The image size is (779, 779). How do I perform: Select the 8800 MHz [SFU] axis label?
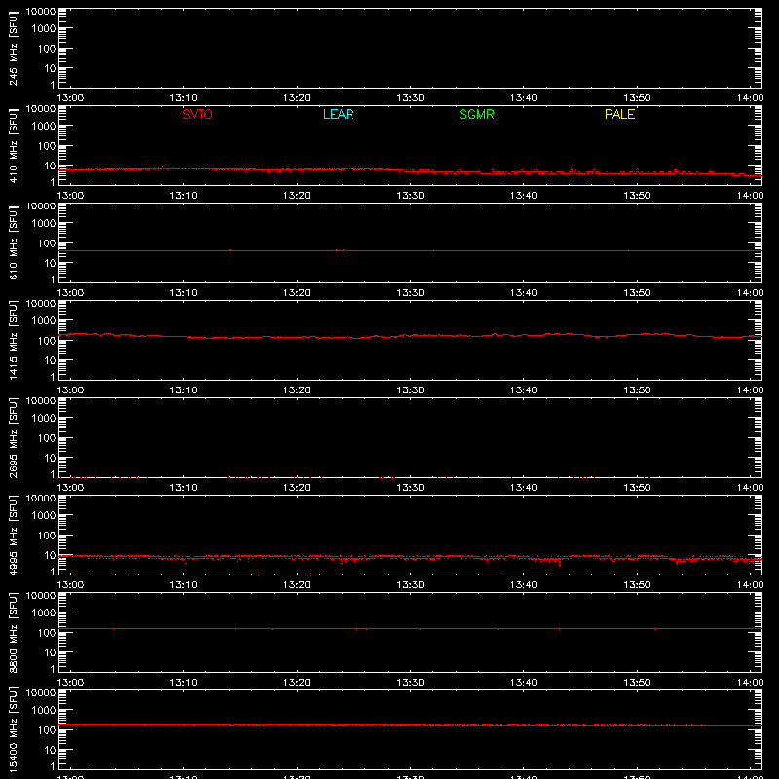pos(14,632)
